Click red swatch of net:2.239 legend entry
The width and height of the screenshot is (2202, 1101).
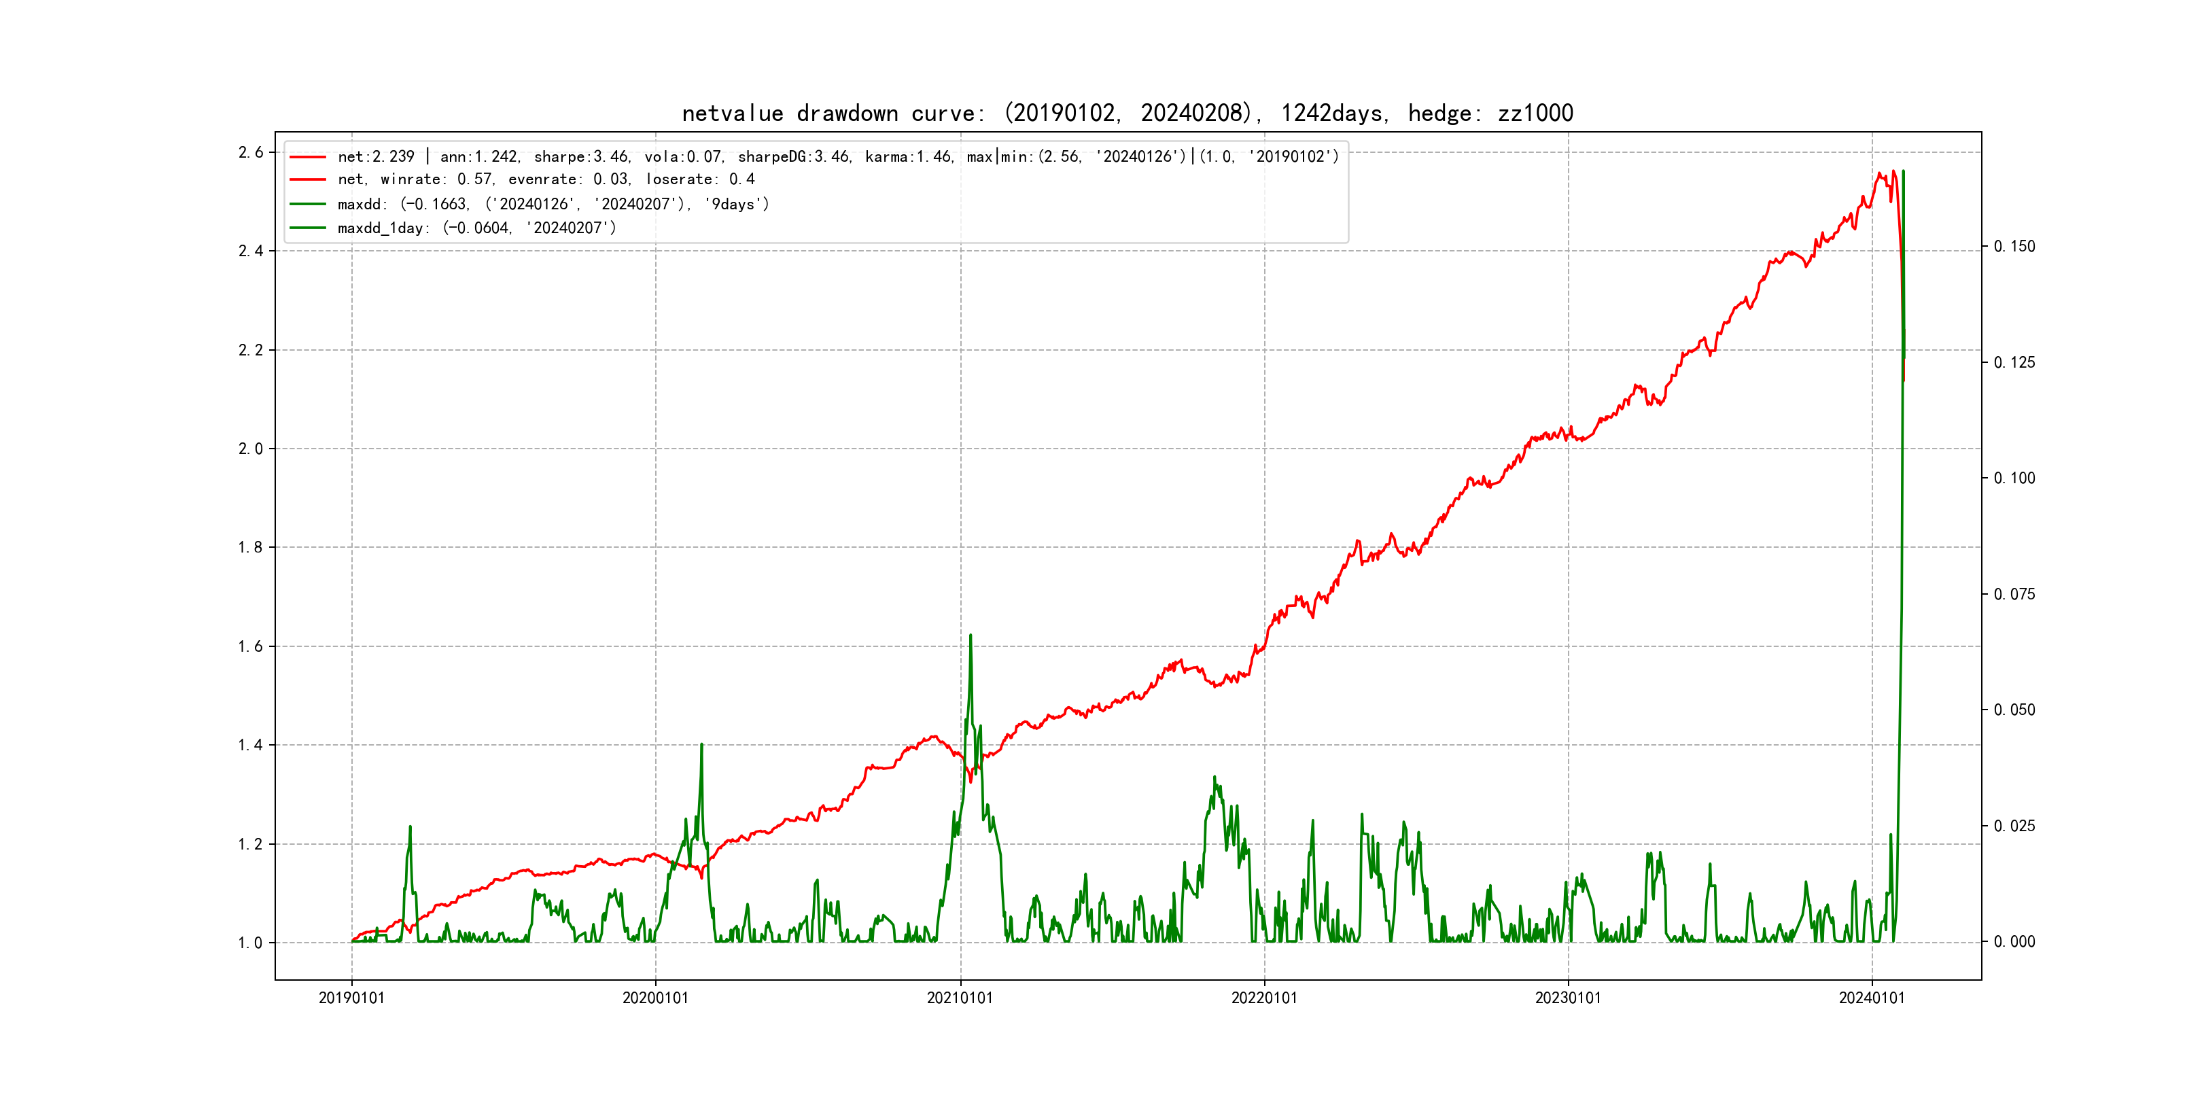(308, 157)
